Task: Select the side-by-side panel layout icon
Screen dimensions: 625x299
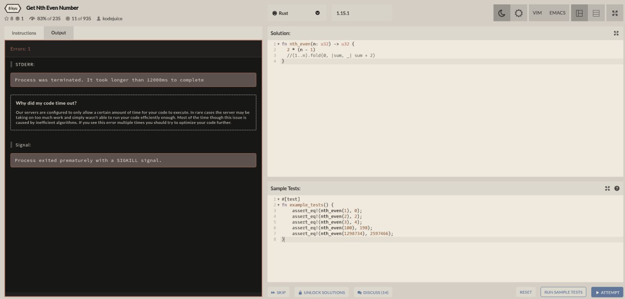Action: (x=580, y=13)
